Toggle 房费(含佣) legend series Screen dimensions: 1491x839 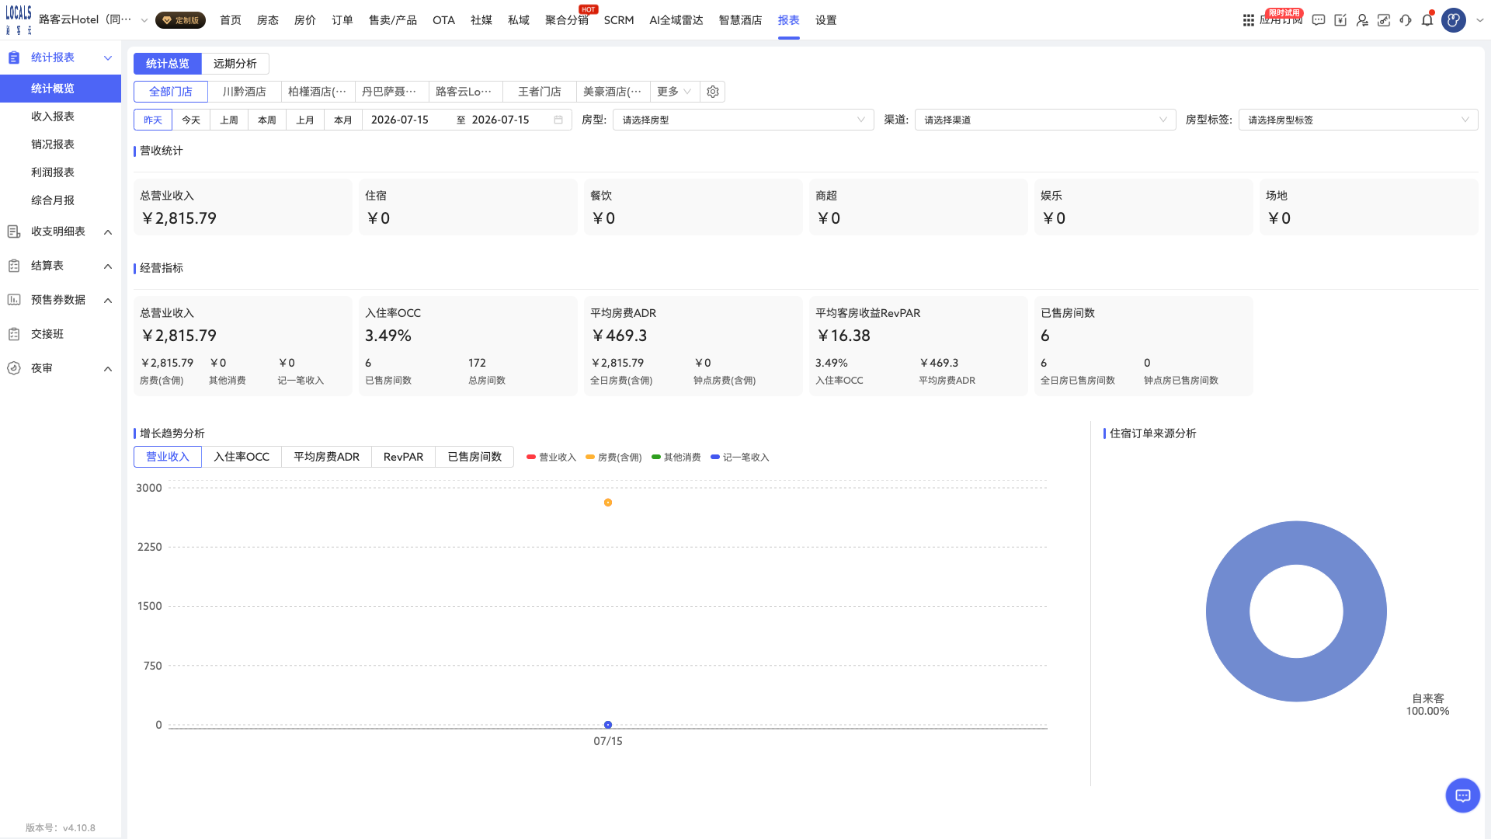pyautogui.click(x=613, y=458)
